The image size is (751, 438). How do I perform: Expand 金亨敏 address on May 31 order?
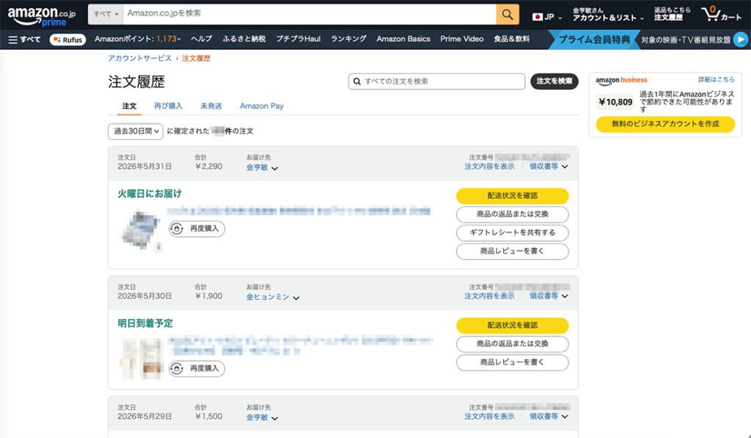262,168
